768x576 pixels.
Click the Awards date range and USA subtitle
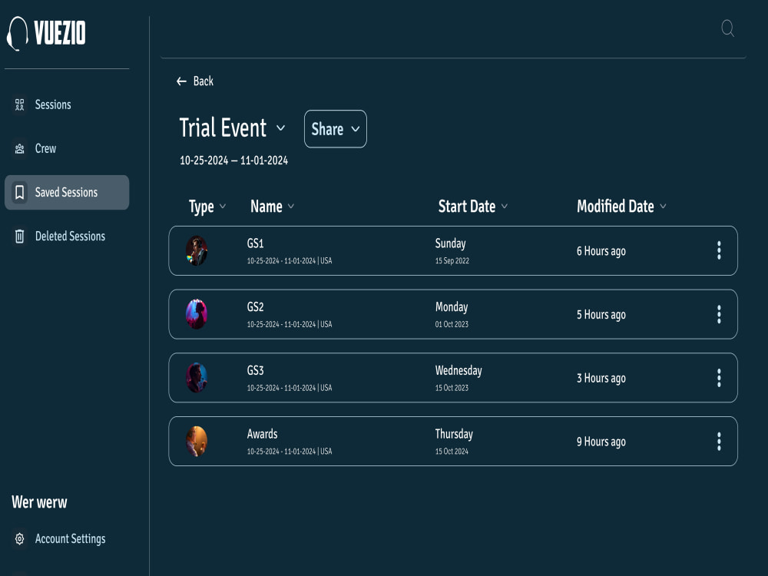coord(290,451)
